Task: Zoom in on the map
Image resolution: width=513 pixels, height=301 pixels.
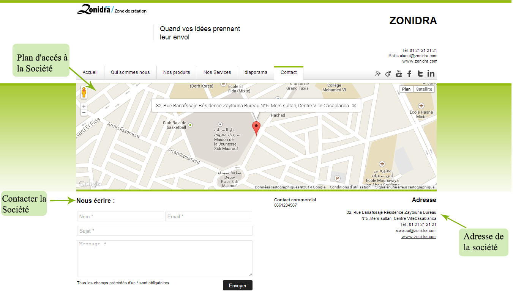Action: click(x=84, y=106)
